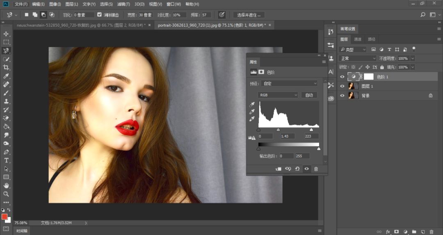This screenshot has height=235, width=443.
Task: Open the 正常 blend mode dropdown
Action: [356, 59]
